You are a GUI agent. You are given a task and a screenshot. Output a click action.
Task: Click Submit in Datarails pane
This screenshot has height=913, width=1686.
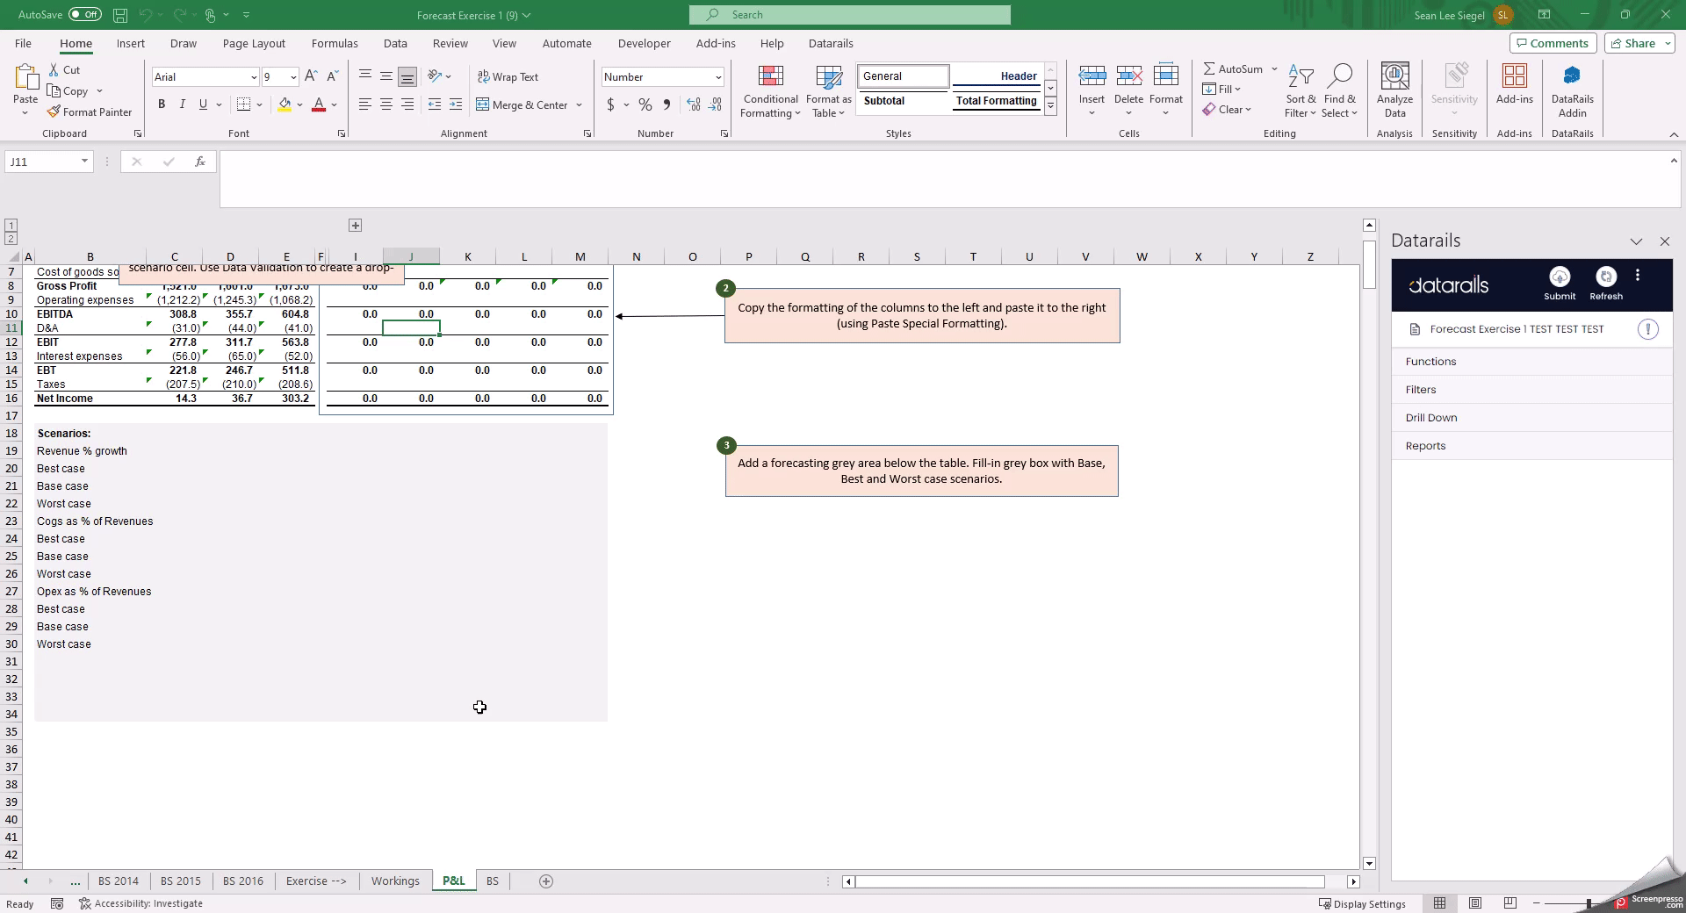1560,284
